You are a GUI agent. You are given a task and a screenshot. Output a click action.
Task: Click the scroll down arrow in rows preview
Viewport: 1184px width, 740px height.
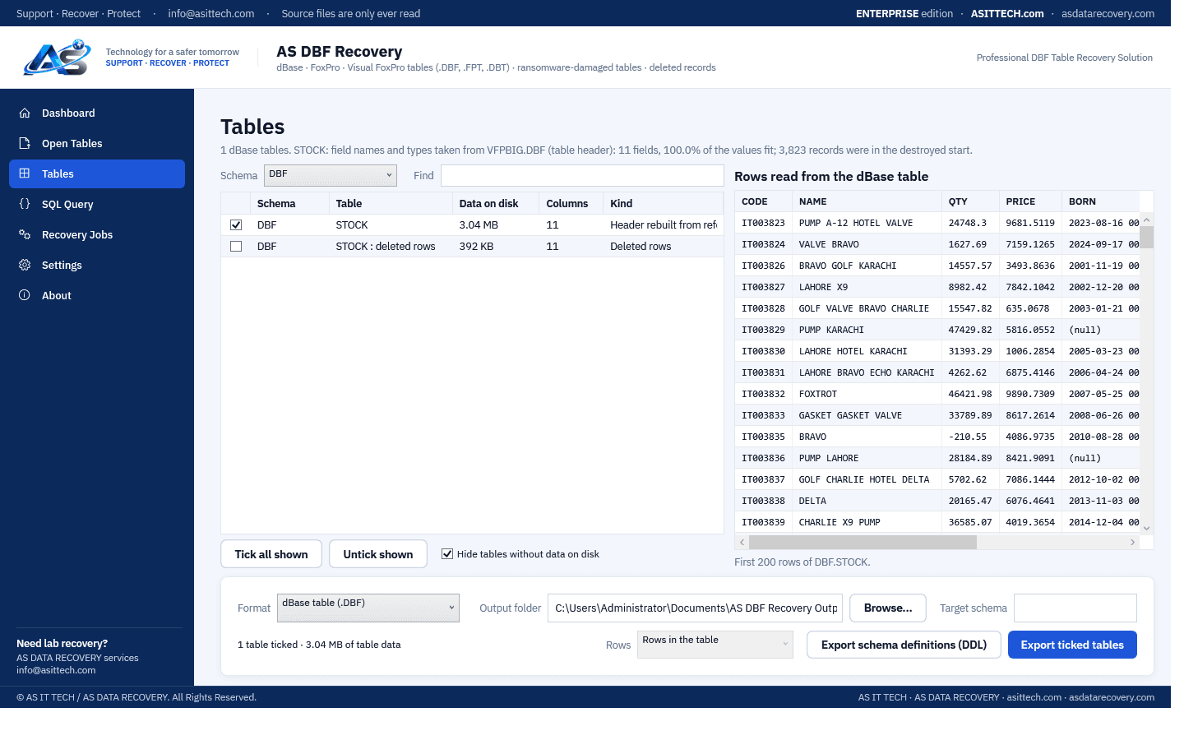[1146, 528]
